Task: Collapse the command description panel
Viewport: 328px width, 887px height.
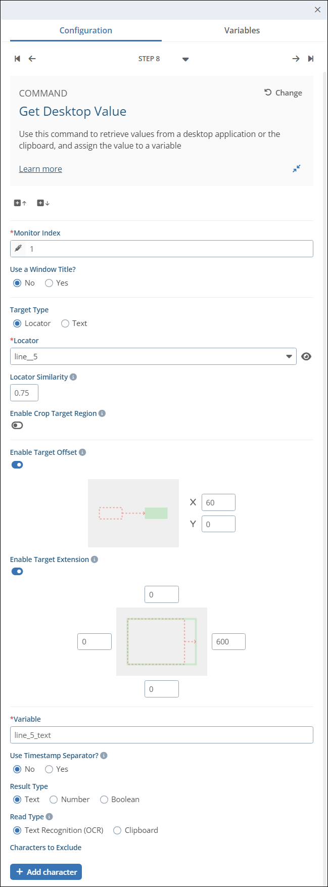Action: tap(297, 168)
